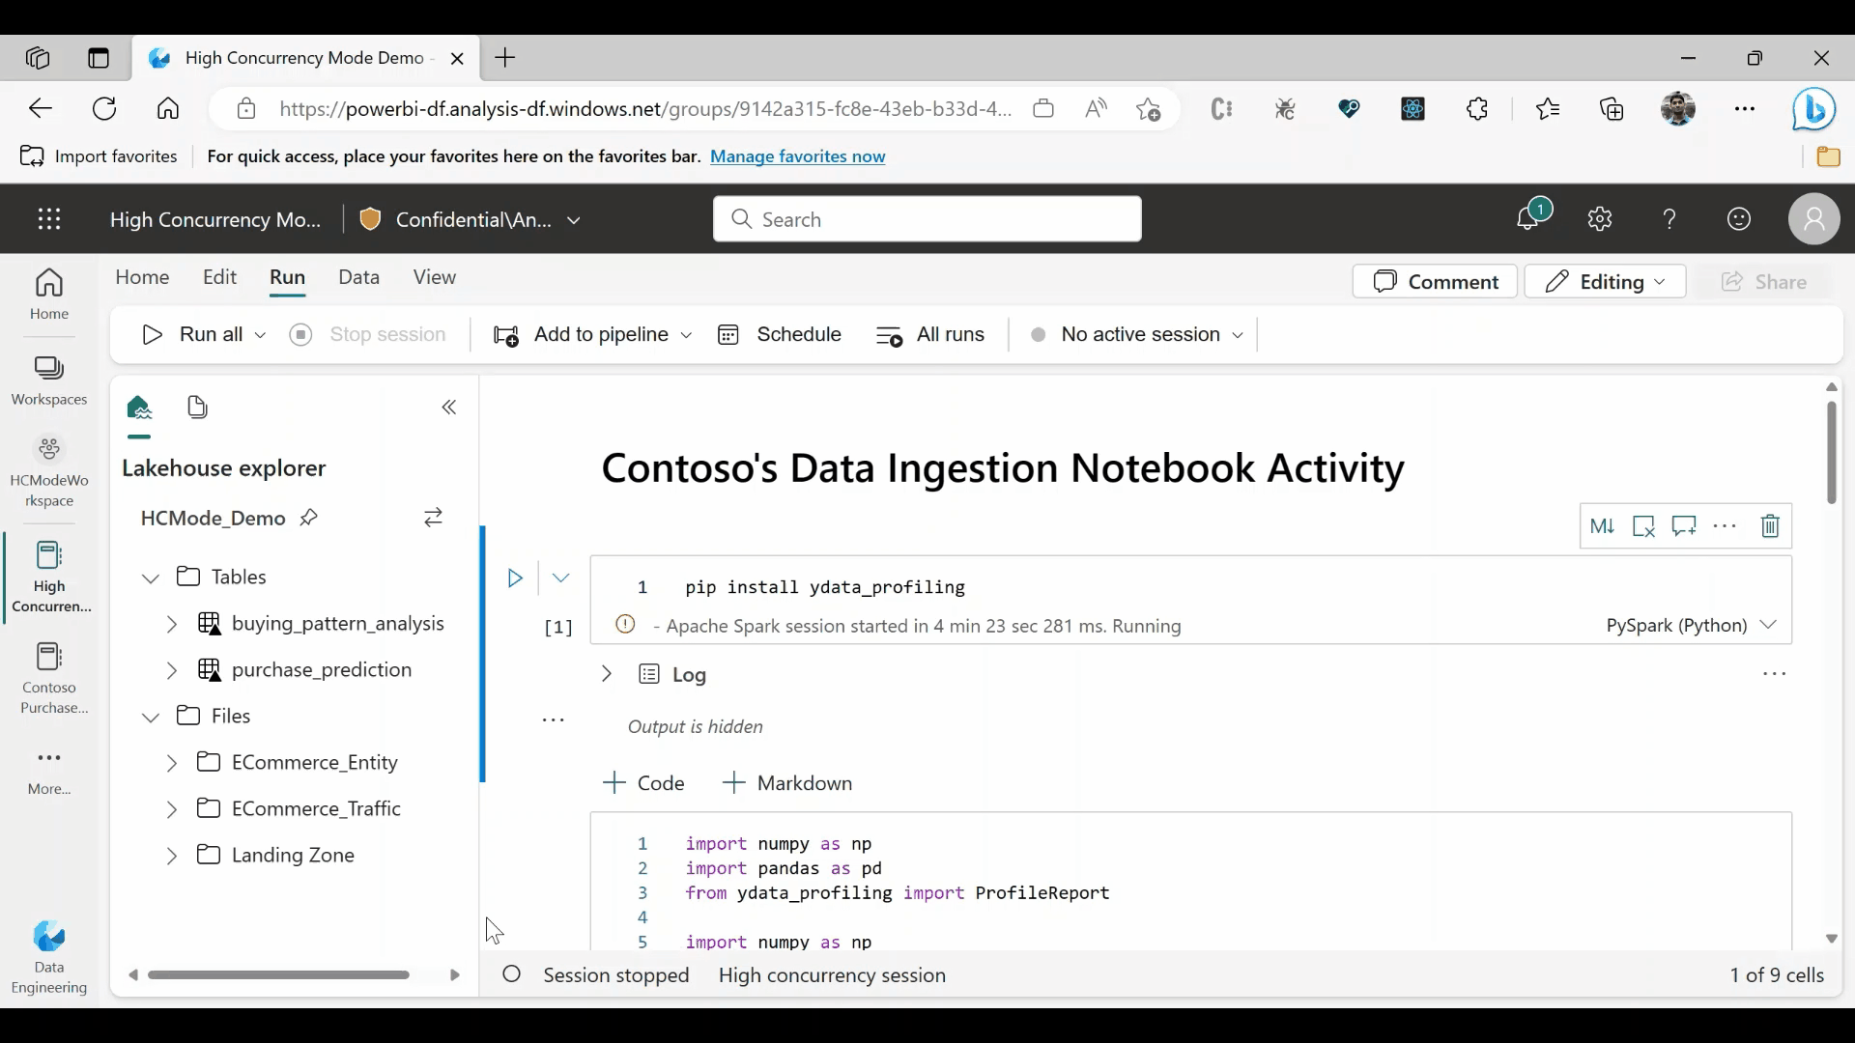The height and width of the screenshot is (1043, 1855).
Task: Click the Comment button
Action: [1435, 282]
